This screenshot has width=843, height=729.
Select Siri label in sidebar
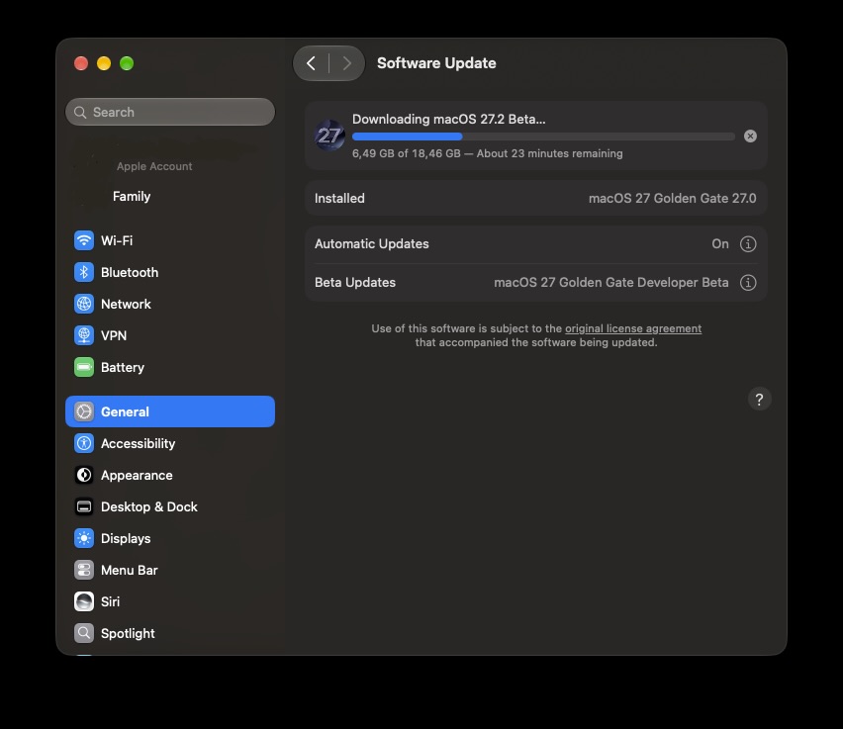point(110,601)
